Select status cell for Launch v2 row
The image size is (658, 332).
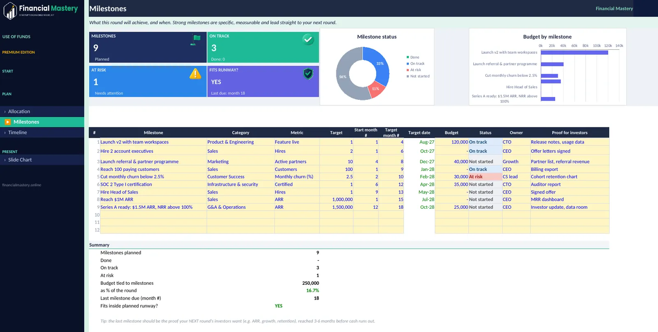485,142
